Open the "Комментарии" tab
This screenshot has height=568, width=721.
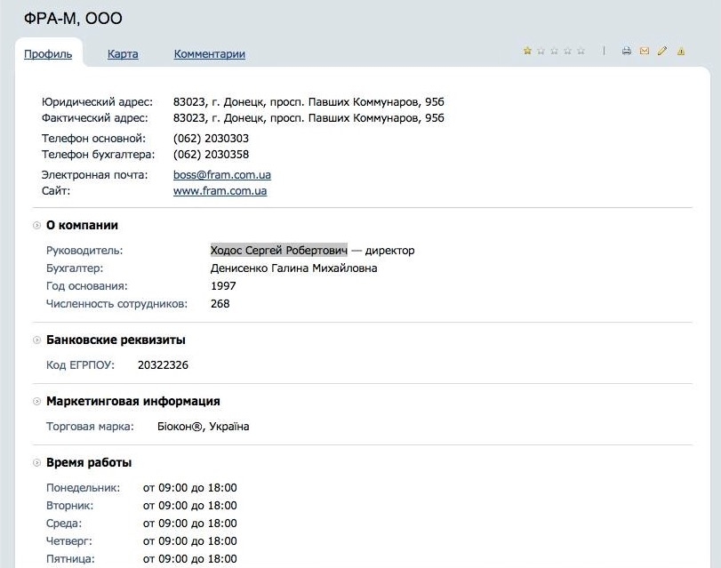coord(209,54)
